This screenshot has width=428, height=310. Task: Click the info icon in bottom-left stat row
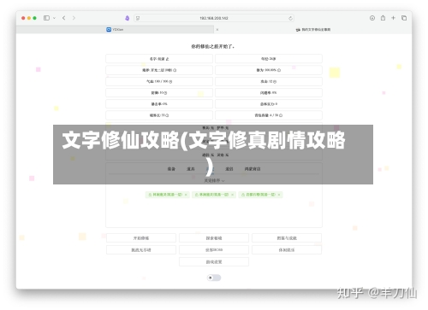pos(167,115)
